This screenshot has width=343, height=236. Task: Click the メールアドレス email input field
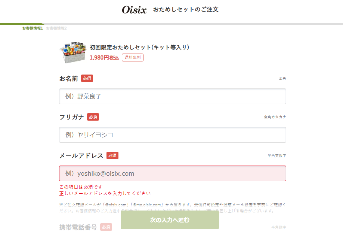pyautogui.click(x=172, y=173)
